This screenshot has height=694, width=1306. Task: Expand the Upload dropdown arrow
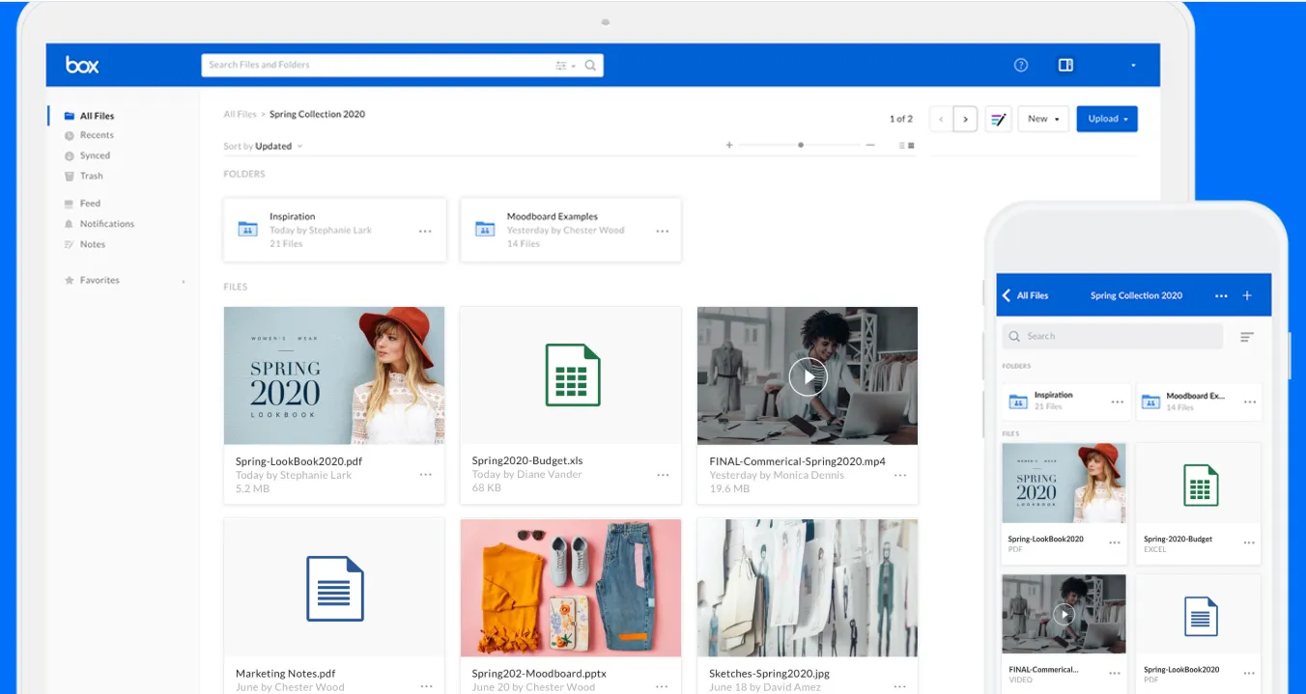click(x=1123, y=118)
